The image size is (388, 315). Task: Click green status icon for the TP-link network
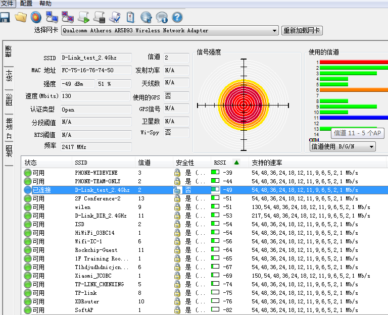point(27,293)
